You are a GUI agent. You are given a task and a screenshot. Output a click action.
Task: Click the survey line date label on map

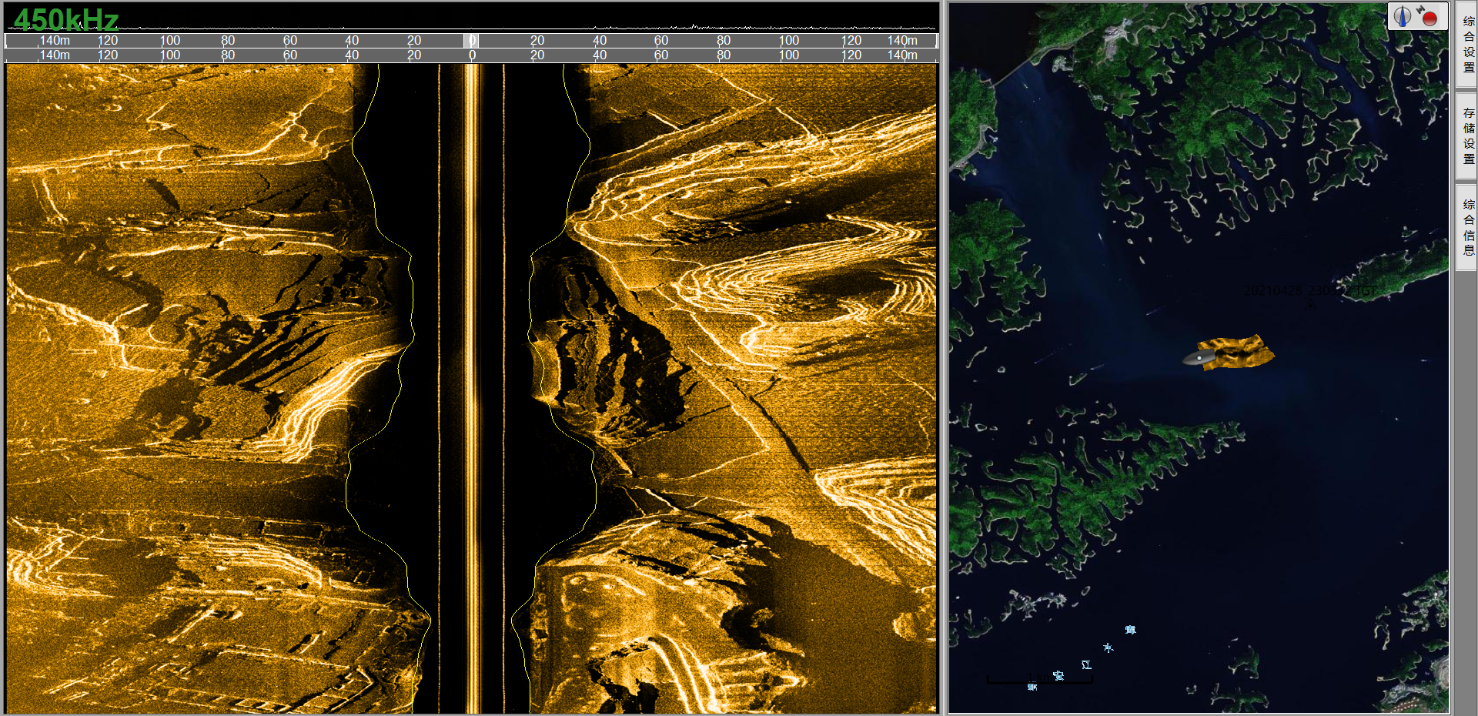tap(1310, 291)
